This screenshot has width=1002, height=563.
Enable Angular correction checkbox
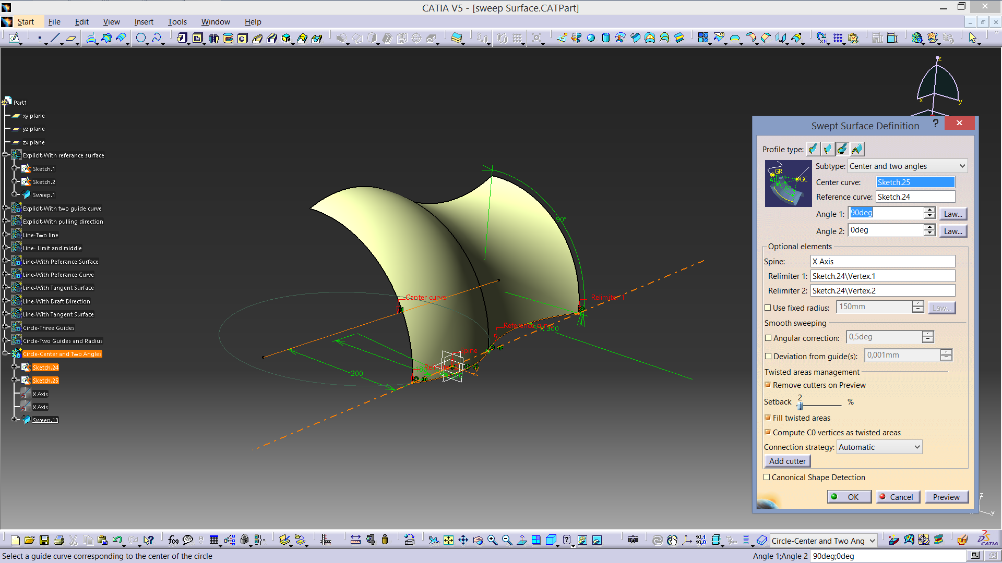click(x=768, y=338)
